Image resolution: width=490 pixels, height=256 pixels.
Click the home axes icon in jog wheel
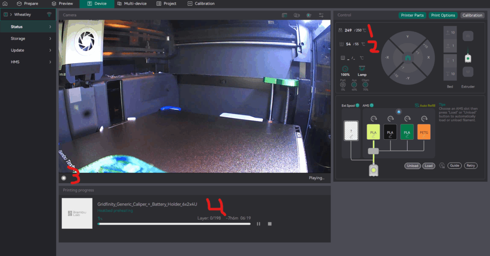pos(408,57)
